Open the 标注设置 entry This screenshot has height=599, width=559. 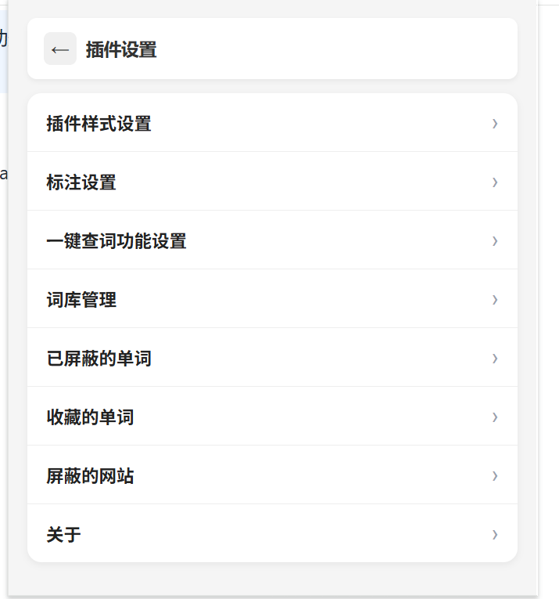[x=81, y=182]
